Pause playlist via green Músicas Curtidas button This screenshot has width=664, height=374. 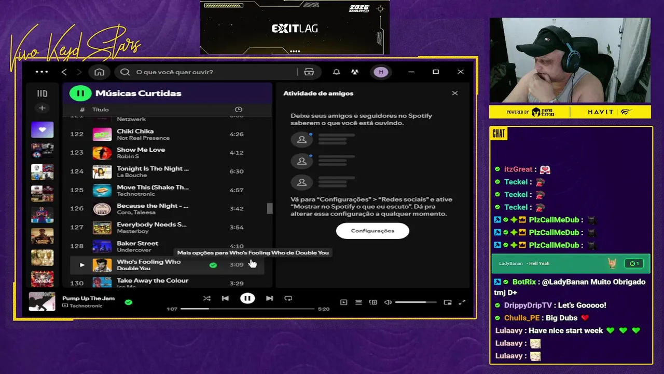click(x=80, y=94)
